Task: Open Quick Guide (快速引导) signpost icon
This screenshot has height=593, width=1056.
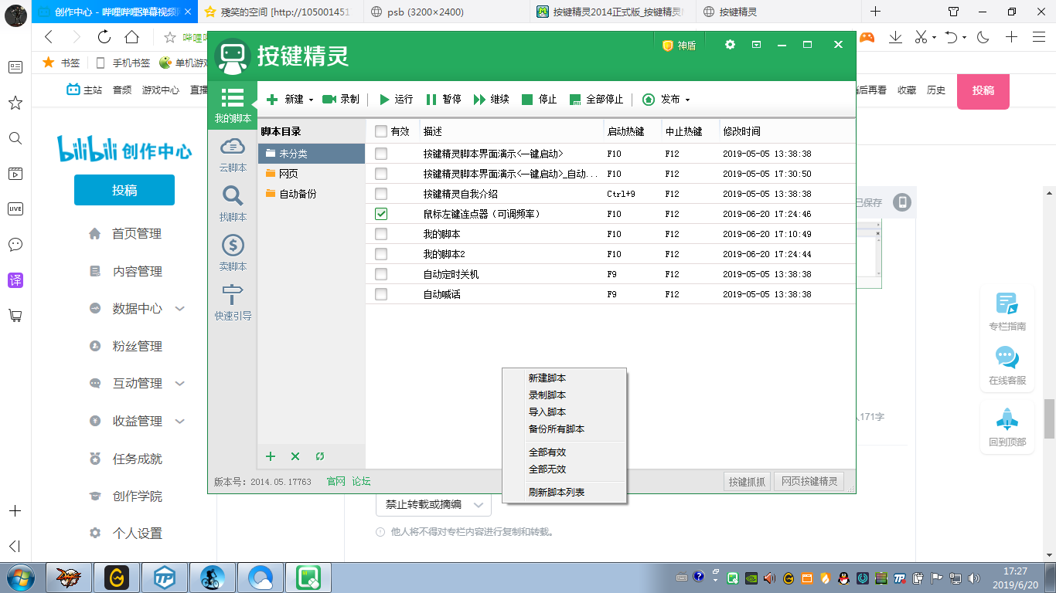Action: point(233,302)
